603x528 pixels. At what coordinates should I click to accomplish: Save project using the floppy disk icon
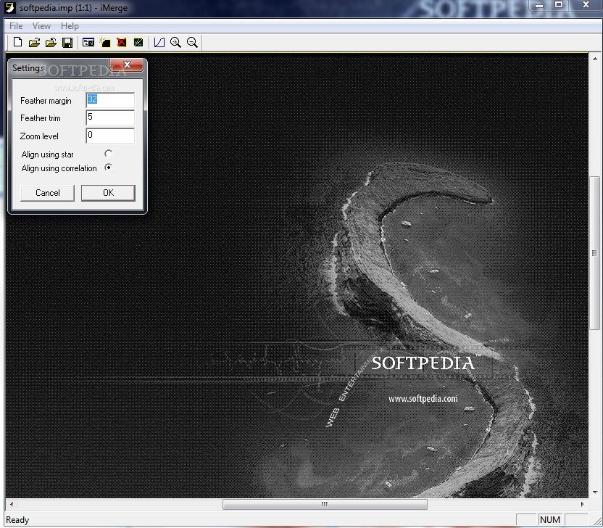(67, 42)
